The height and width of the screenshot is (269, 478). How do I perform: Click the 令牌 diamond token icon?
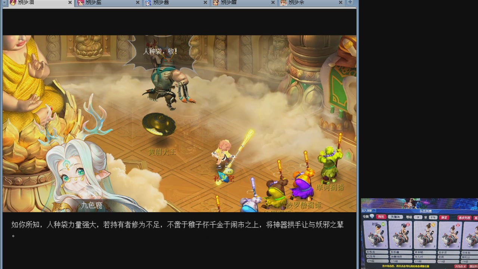(372, 217)
